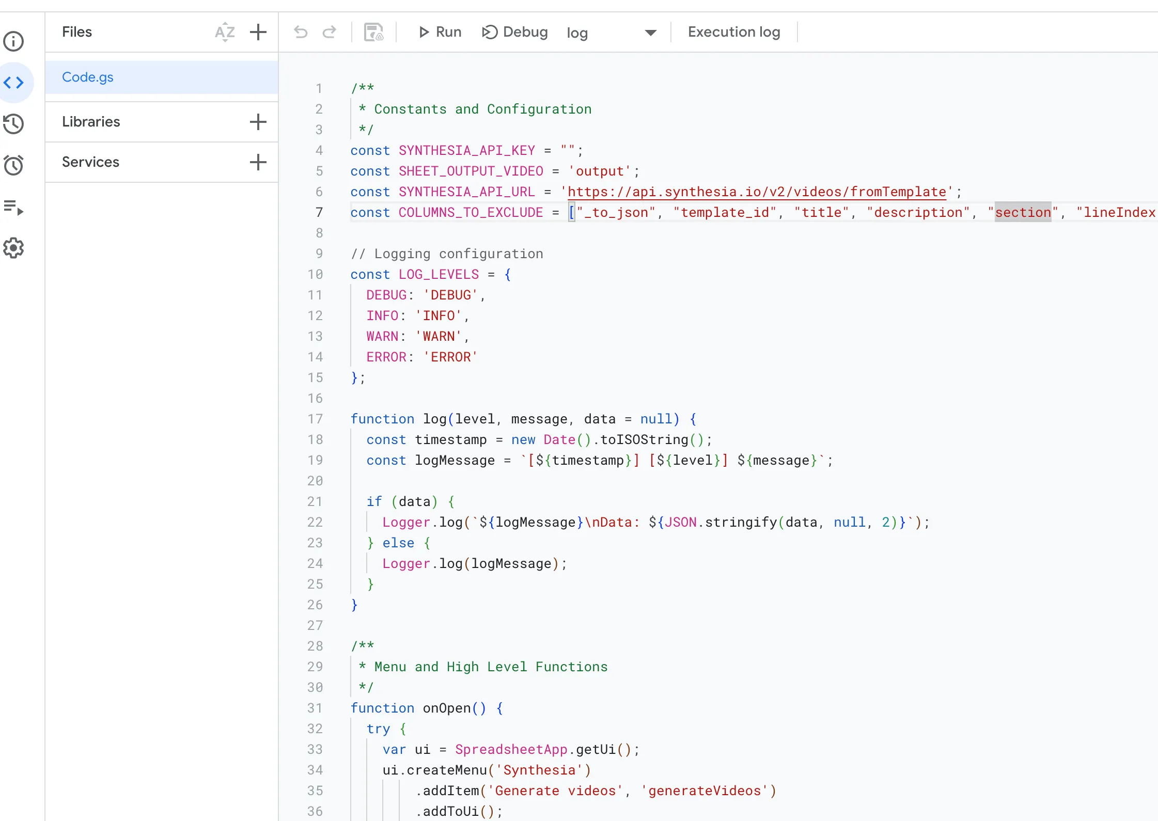This screenshot has width=1158, height=821.
Task: Add a service with plus button
Action: [x=258, y=162]
